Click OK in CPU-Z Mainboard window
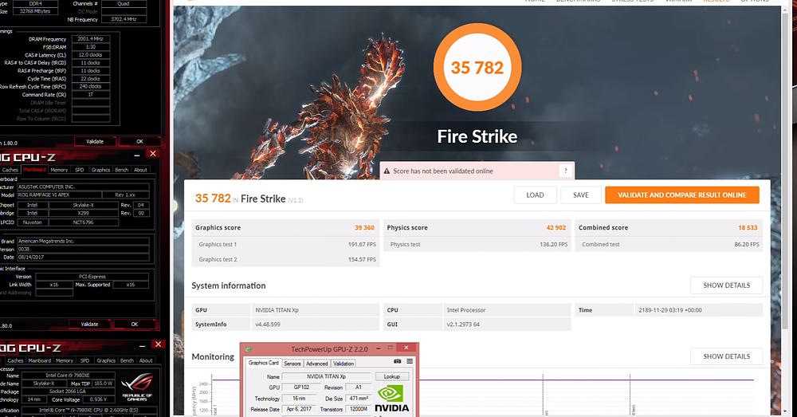797x417 pixels. click(134, 325)
